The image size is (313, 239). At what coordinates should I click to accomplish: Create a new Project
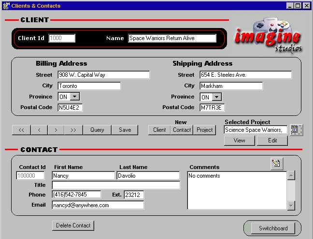pyautogui.click(x=205, y=130)
